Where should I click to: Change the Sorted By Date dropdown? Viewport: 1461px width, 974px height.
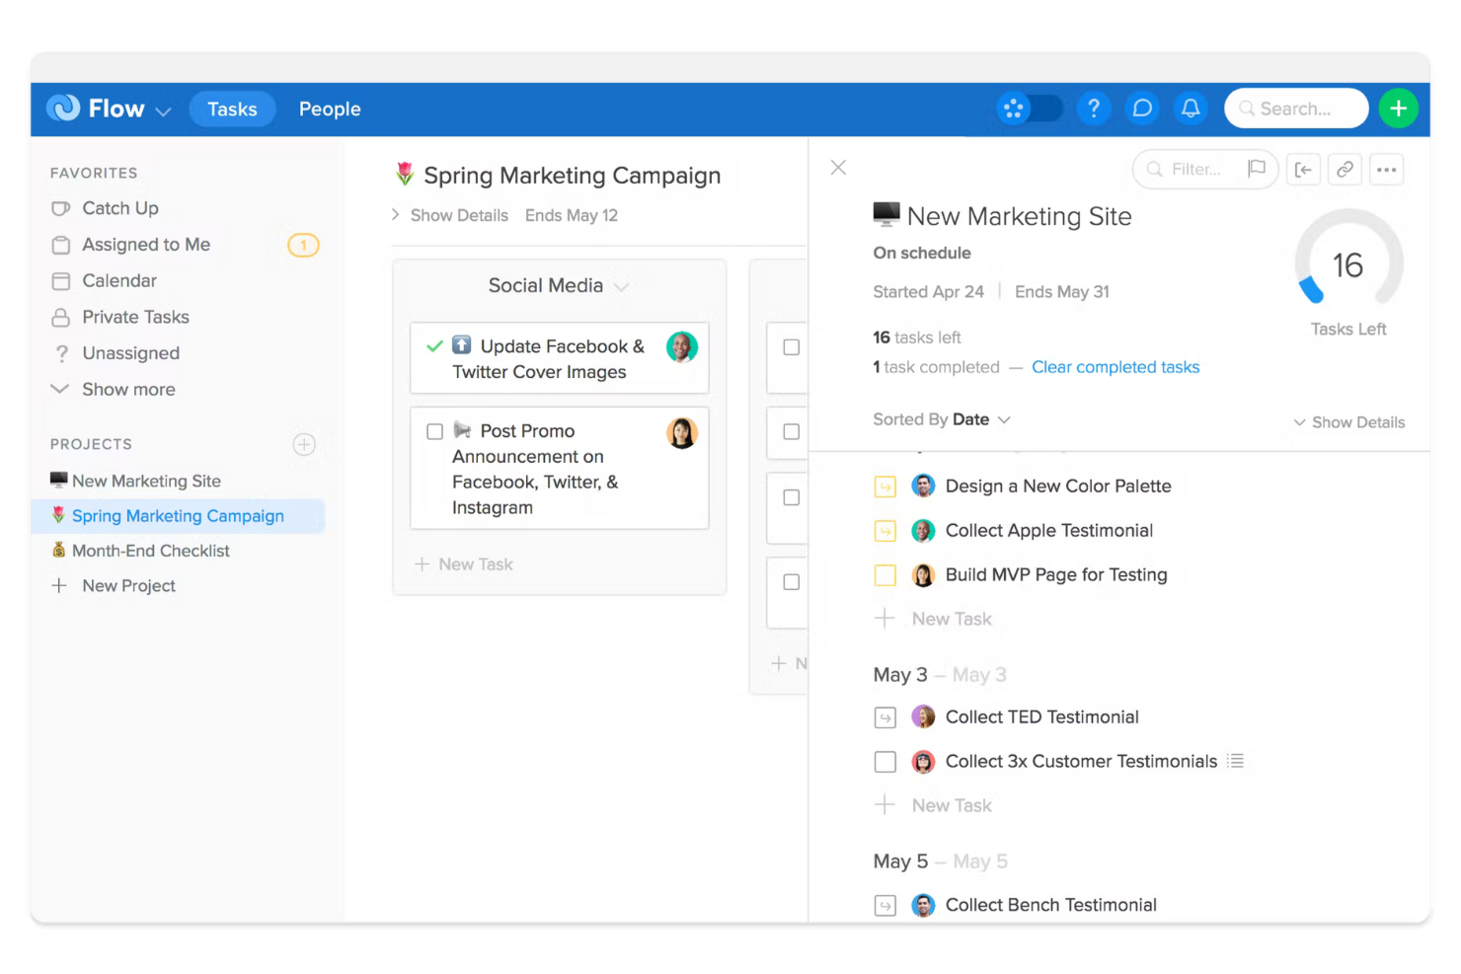click(942, 419)
